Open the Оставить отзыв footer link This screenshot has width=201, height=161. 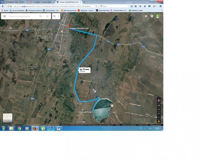click(143, 125)
